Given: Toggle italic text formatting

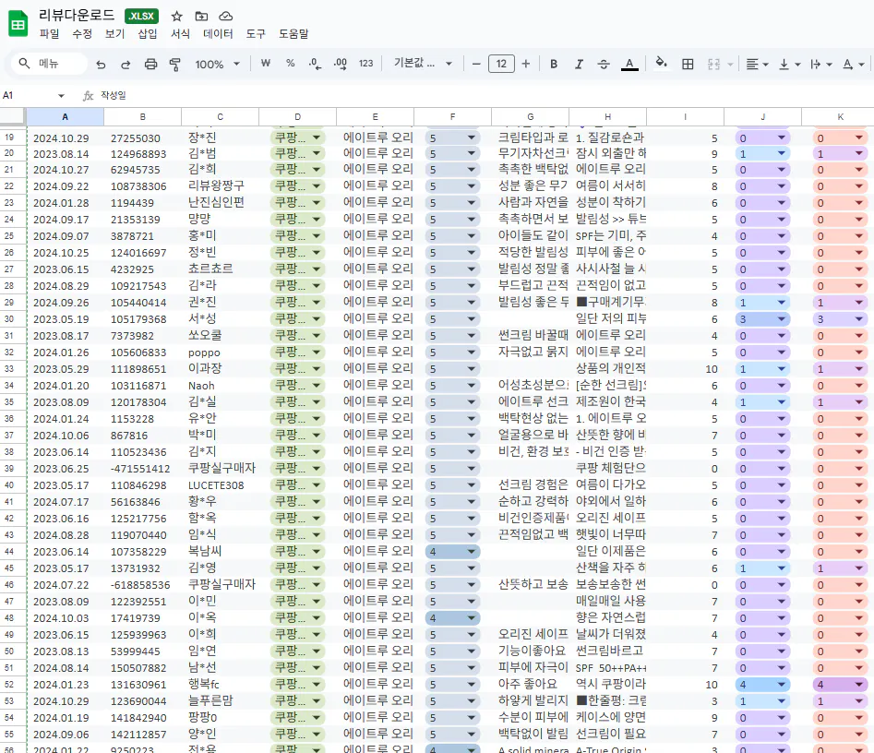Looking at the screenshot, I should [579, 64].
